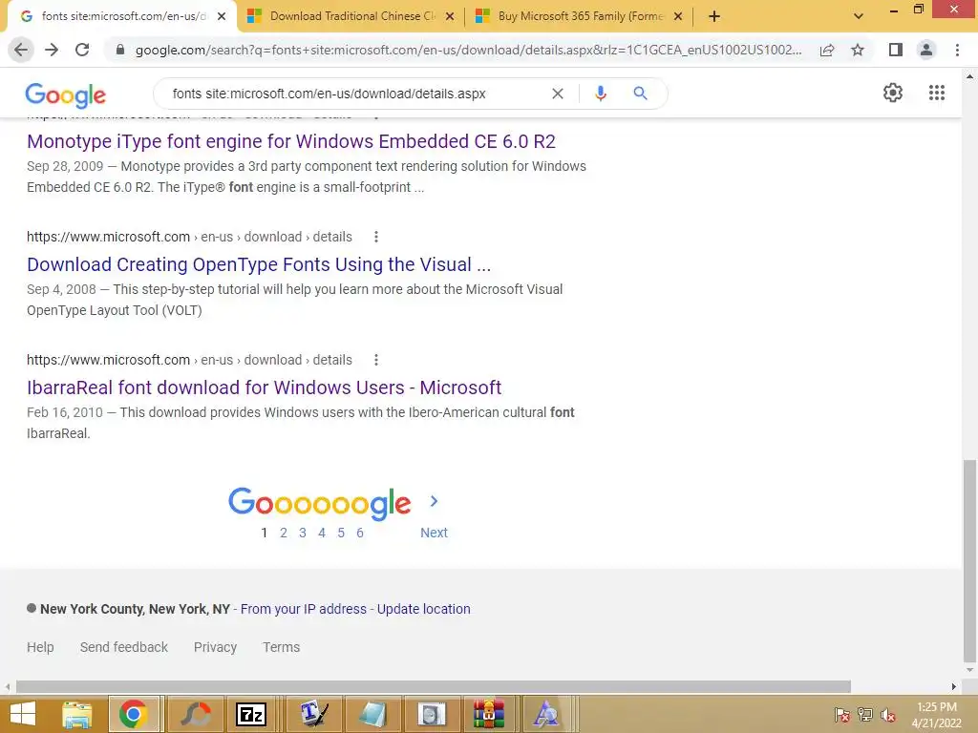Share this page icon in address bar

[x=827, y=50]
